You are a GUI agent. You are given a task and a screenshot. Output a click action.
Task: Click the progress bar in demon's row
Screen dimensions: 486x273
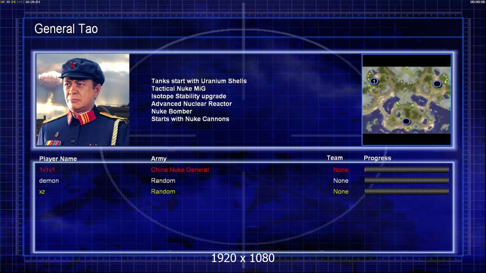[407, 180]
